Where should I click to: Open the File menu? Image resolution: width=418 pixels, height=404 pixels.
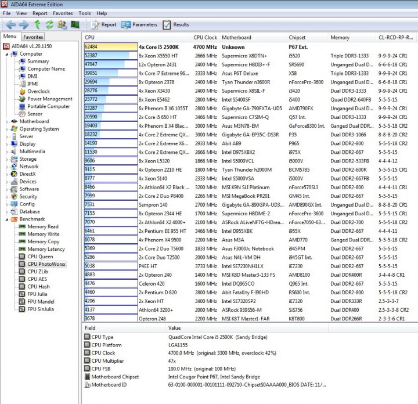click(6, 13)
